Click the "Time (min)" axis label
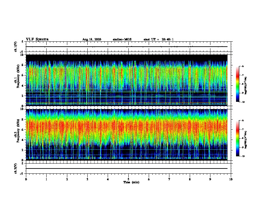Viewport: 260px width, 201px height. point(131,182)
